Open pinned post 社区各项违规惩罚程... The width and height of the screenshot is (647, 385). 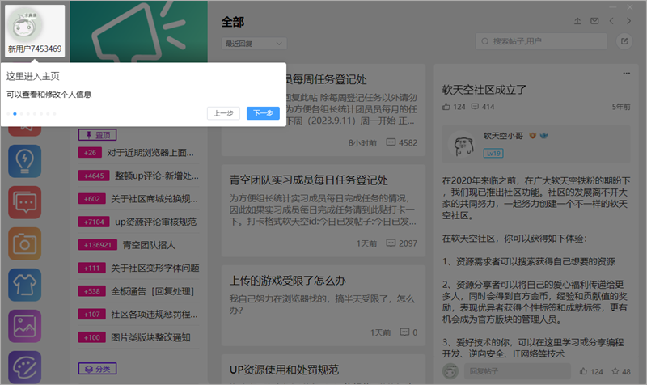[x=154, y=315]
